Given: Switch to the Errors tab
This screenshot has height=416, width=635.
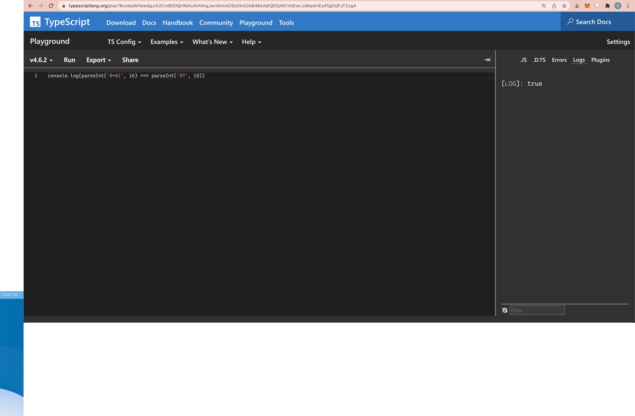Looking at the screenshot, I should [x=559, y=60].
